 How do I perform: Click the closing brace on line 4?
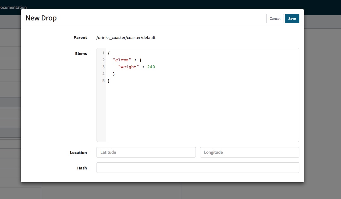point(114,74)
